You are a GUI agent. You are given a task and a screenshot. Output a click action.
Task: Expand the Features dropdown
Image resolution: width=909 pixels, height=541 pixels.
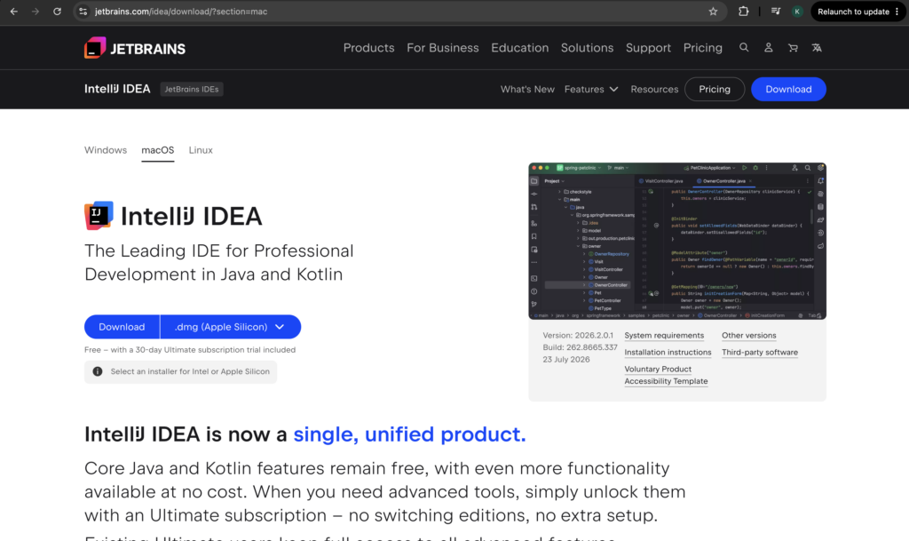[591, 90]
